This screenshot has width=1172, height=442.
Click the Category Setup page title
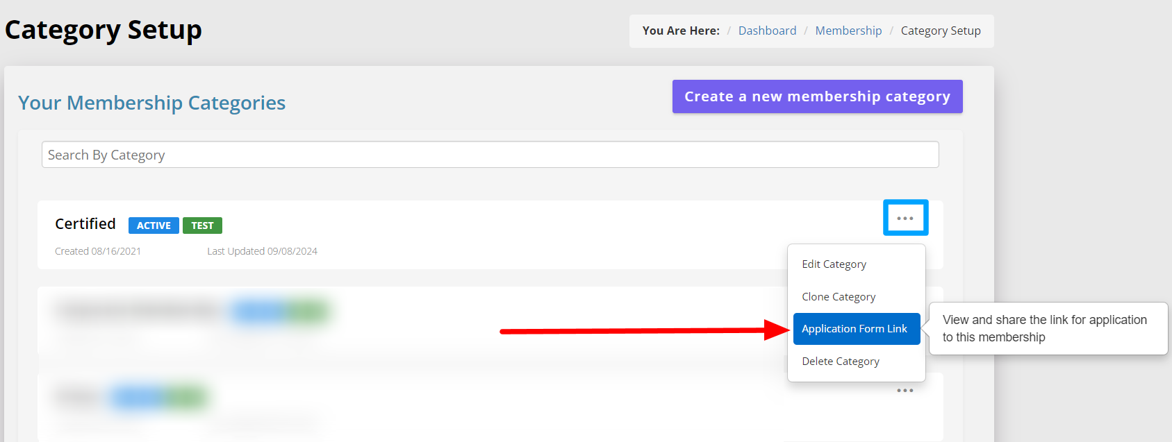[x=104, y=30]
